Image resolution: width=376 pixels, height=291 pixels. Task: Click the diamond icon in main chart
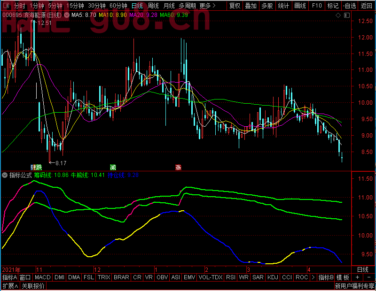[338, 15]
